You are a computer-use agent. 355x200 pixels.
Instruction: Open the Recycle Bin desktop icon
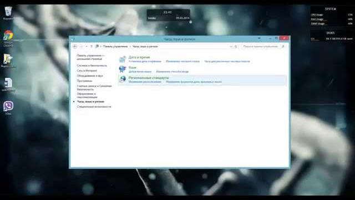[8, 13]
